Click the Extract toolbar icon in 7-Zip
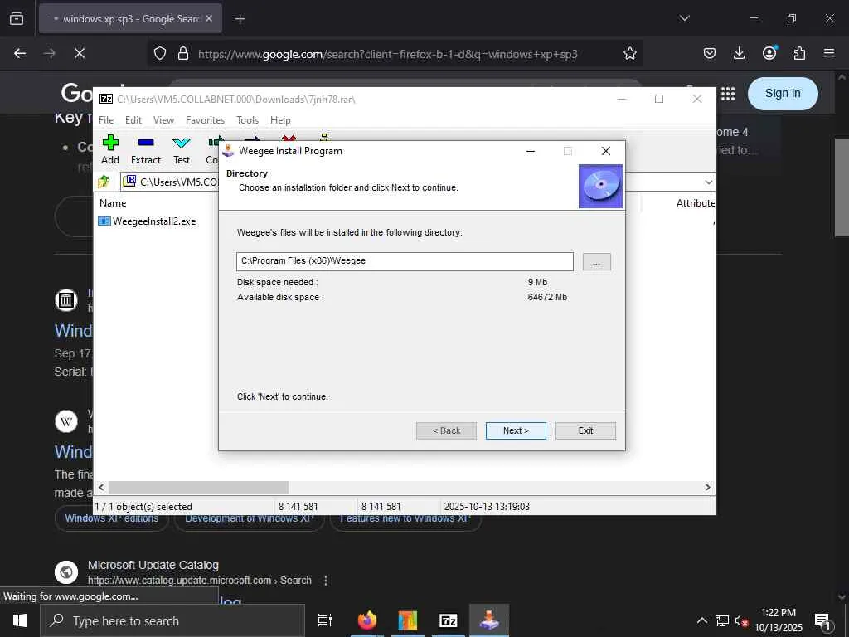The image size is (849, 637). pos(146,149)
